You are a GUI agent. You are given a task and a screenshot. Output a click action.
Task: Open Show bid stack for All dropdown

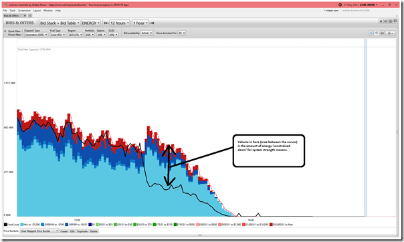coord(181,33)
